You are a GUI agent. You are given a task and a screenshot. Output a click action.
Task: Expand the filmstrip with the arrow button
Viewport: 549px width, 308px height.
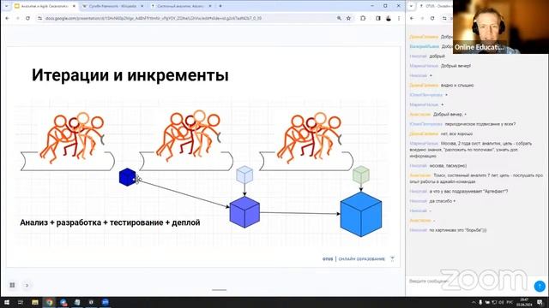click(27, 285)
